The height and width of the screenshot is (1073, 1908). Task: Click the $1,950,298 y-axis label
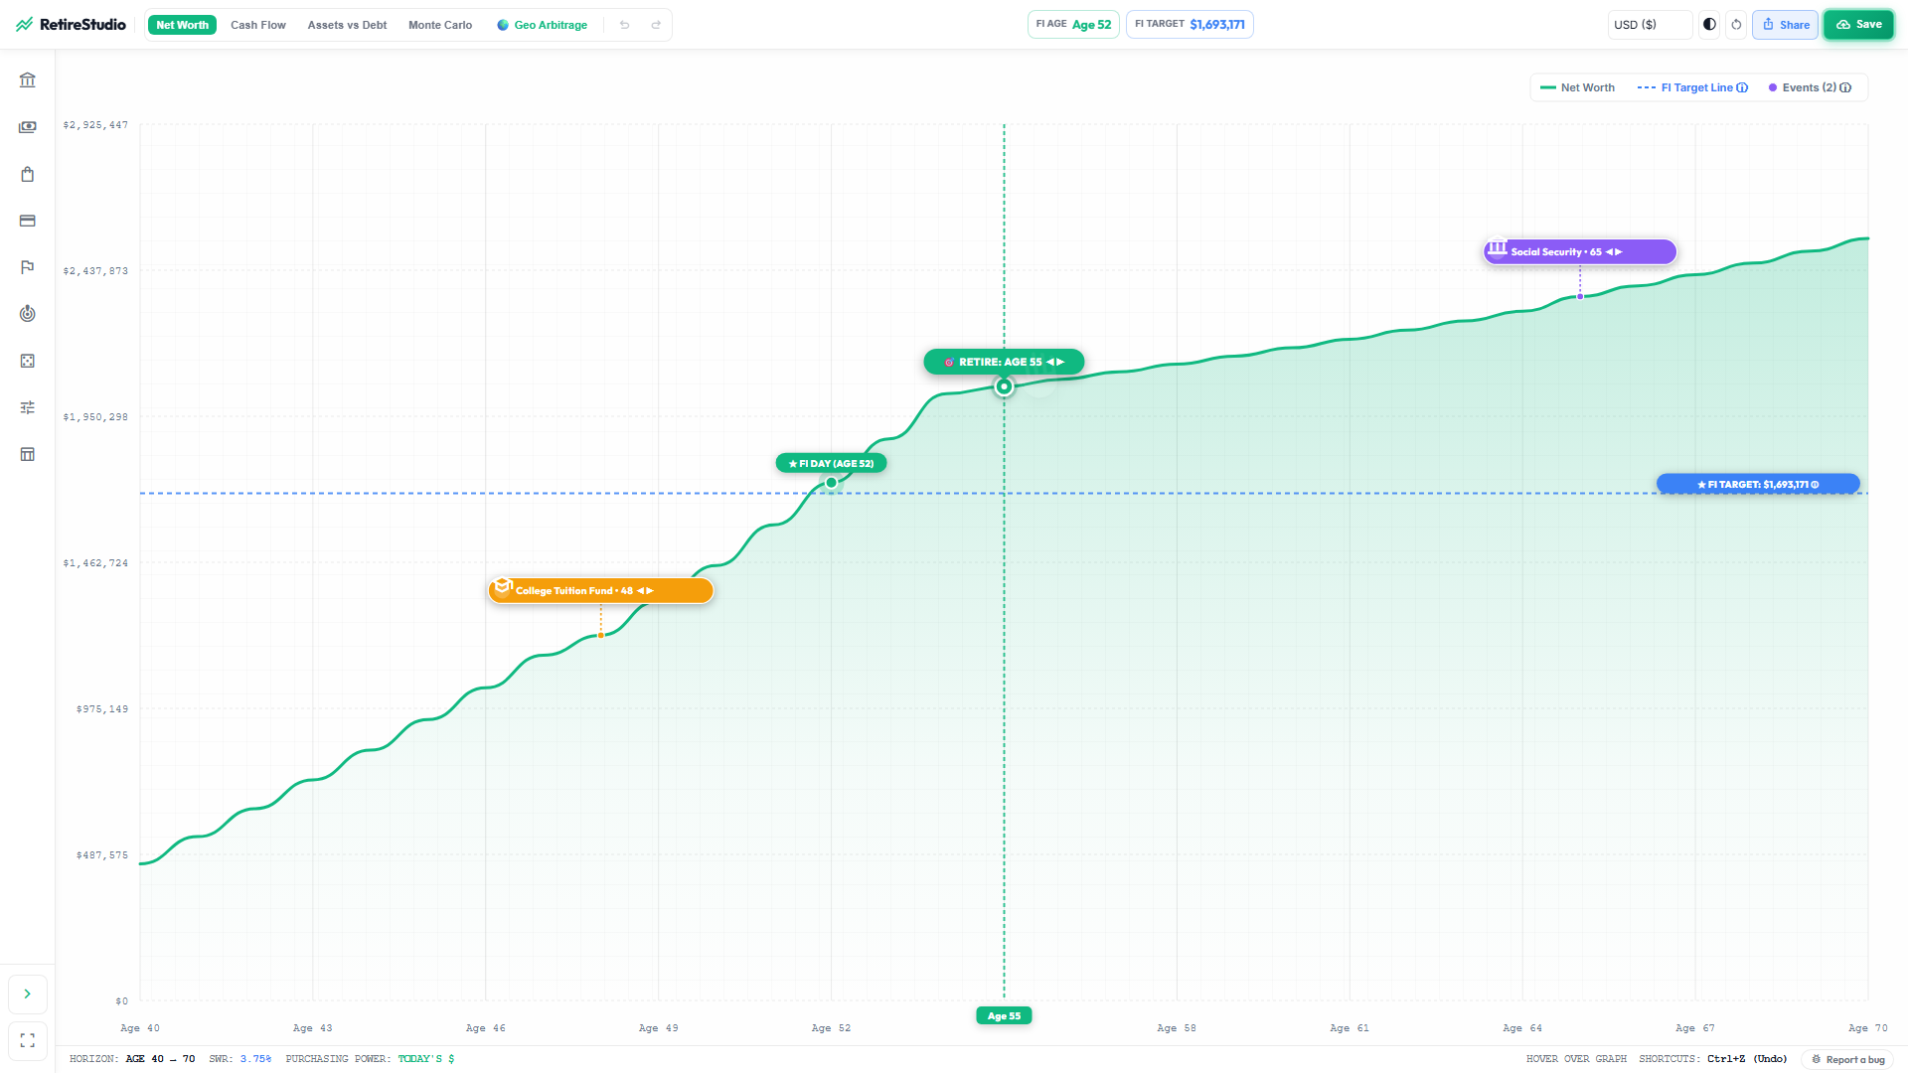95,417
